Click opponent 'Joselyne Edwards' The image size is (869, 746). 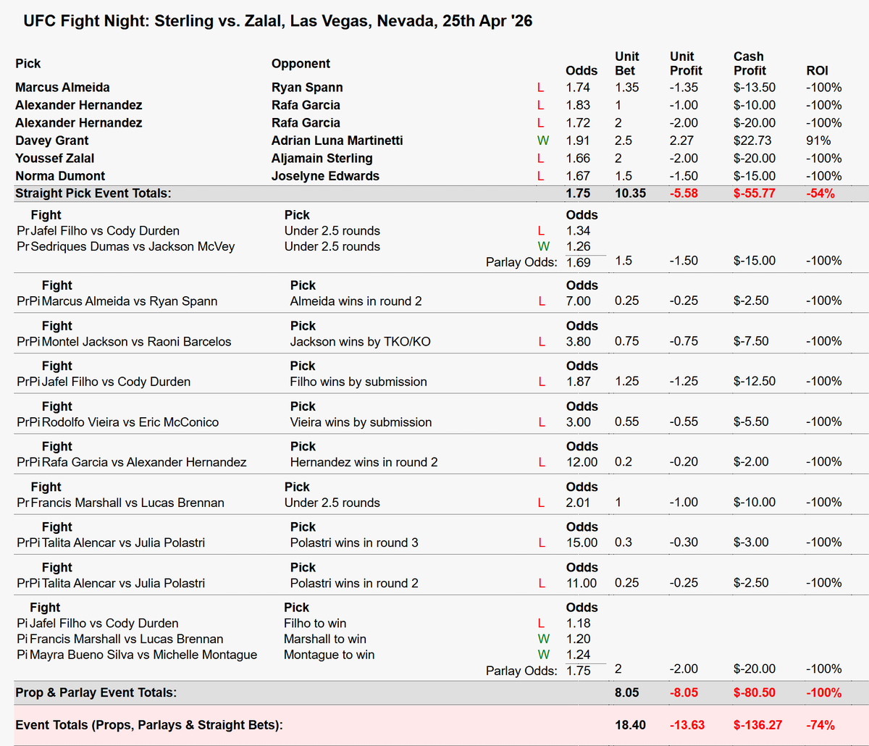325,176
